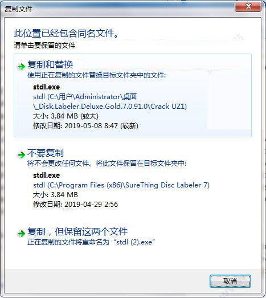This screenshot has width=266, height=298.
Task: Close the 复制文件 dialog with X
Action: (x=248, y=7)
